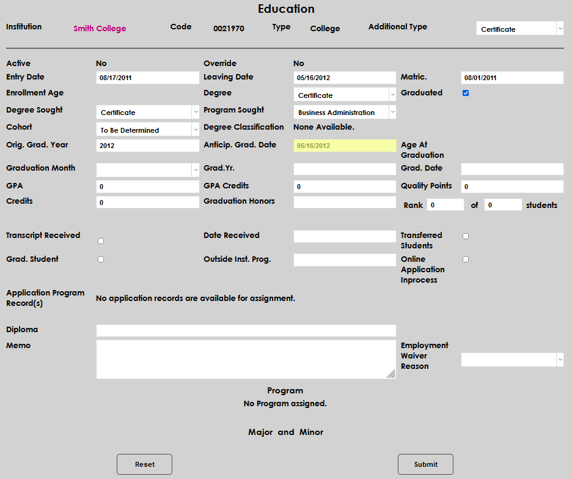This screenshot has height=479, width=572.
Task: Check Online Application Inprocess checkbox
Action: pyautogui.click(x=466, y=259)
